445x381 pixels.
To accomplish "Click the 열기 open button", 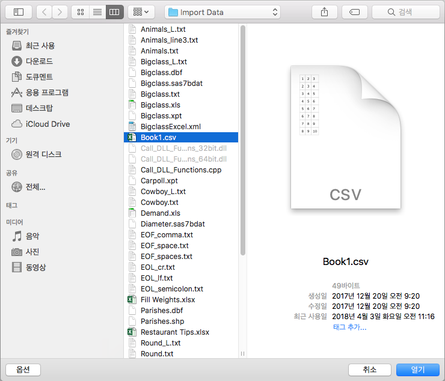I will click(418, 370).
